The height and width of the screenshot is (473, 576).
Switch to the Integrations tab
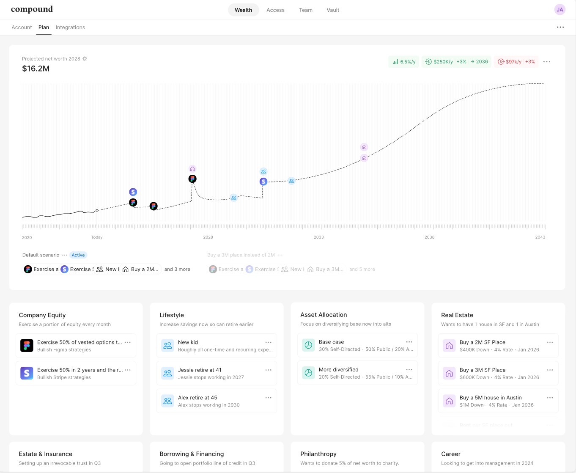point(70,27)
